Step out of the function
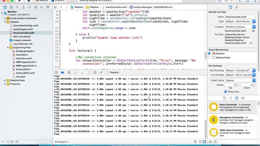 point(89,72)
